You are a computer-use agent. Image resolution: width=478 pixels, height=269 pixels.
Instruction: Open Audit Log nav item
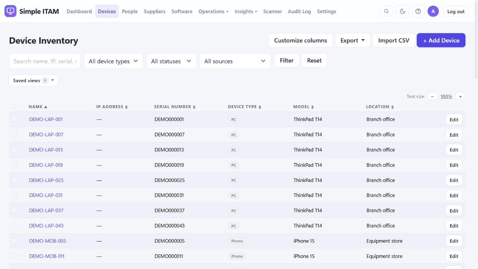[x=300, y=11]
